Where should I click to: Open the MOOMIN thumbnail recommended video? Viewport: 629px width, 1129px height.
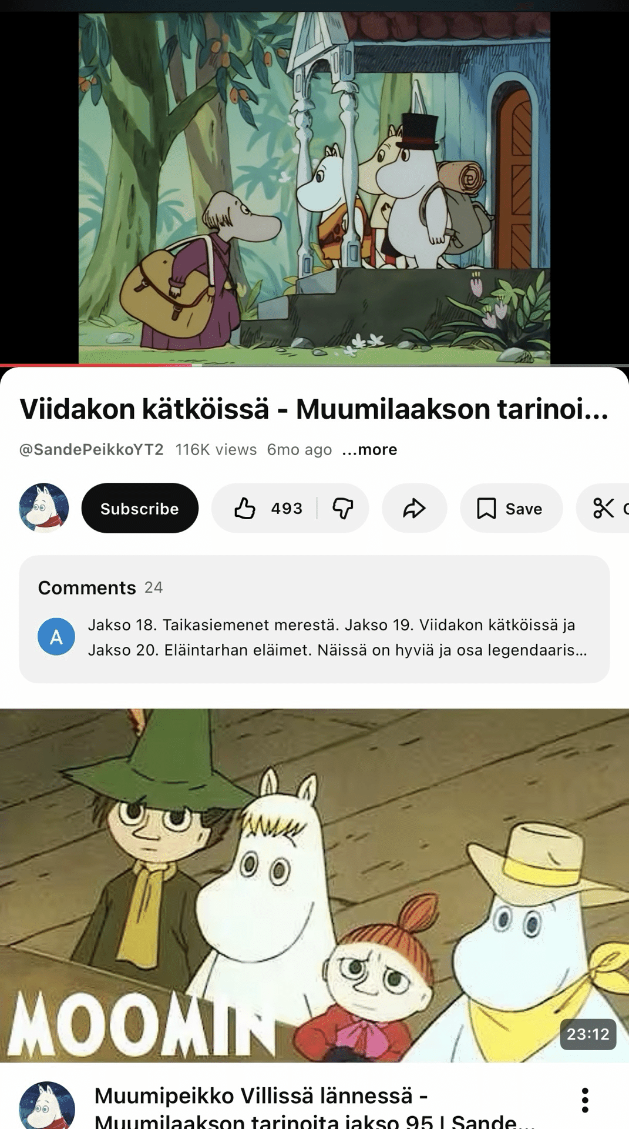tap(314, 885)
